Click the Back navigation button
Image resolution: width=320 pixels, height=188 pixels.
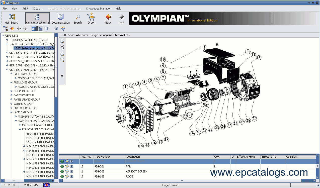coord(108,19)
